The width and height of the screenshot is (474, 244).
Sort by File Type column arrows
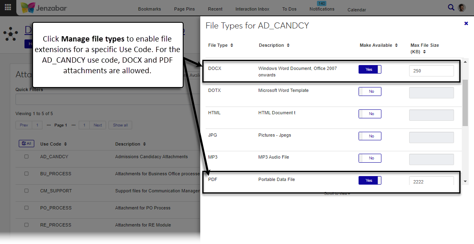pos(232,45)
